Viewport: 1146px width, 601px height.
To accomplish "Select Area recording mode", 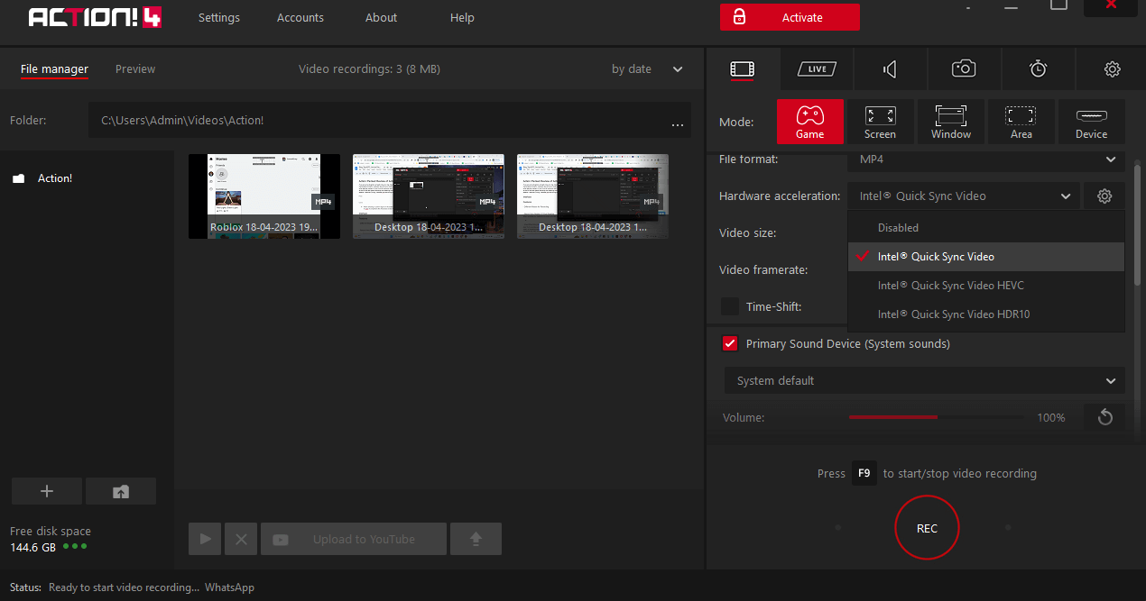I will 1021,122.
